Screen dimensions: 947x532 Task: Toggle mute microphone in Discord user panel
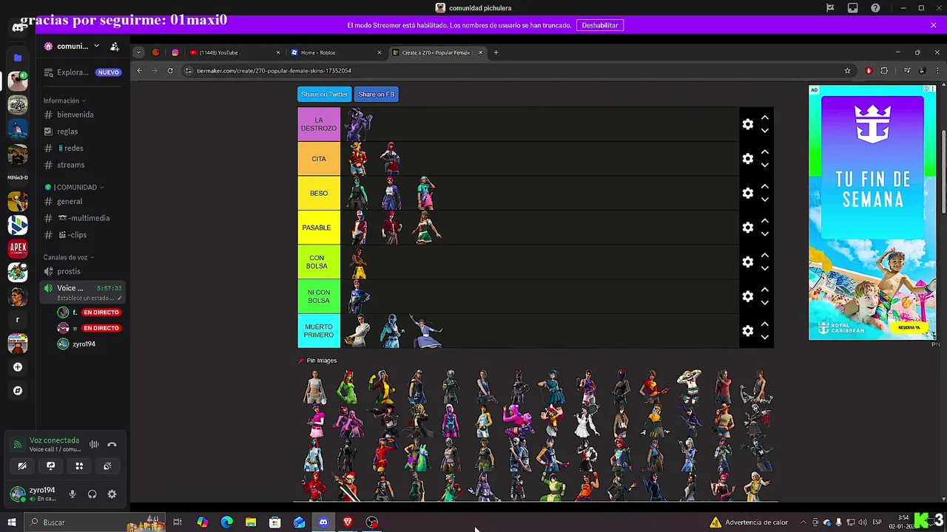[73, 494]
